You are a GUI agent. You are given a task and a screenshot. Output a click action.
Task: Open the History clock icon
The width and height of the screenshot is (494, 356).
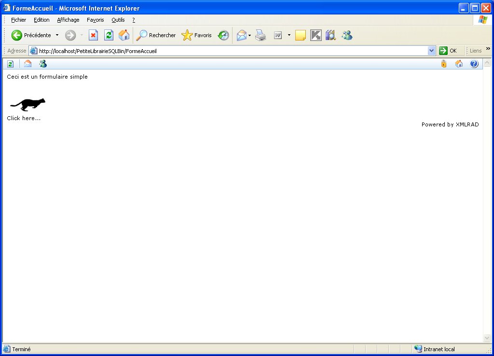click(223, 35)
